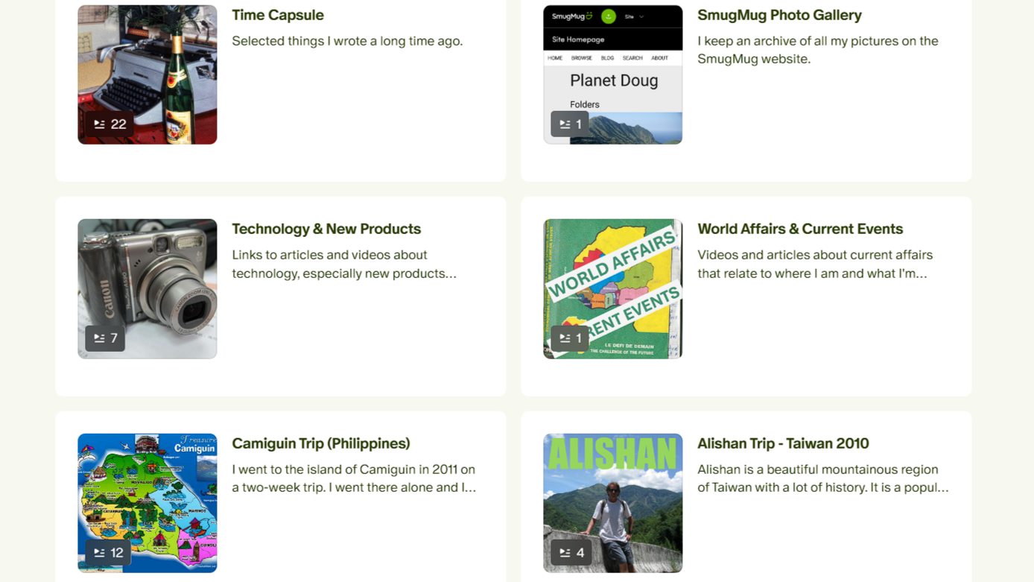
Task: Open Technology & New Products collection
Action: (326, 229)
